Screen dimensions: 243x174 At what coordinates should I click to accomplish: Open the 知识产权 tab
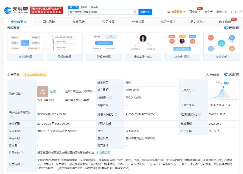[168, 22]
